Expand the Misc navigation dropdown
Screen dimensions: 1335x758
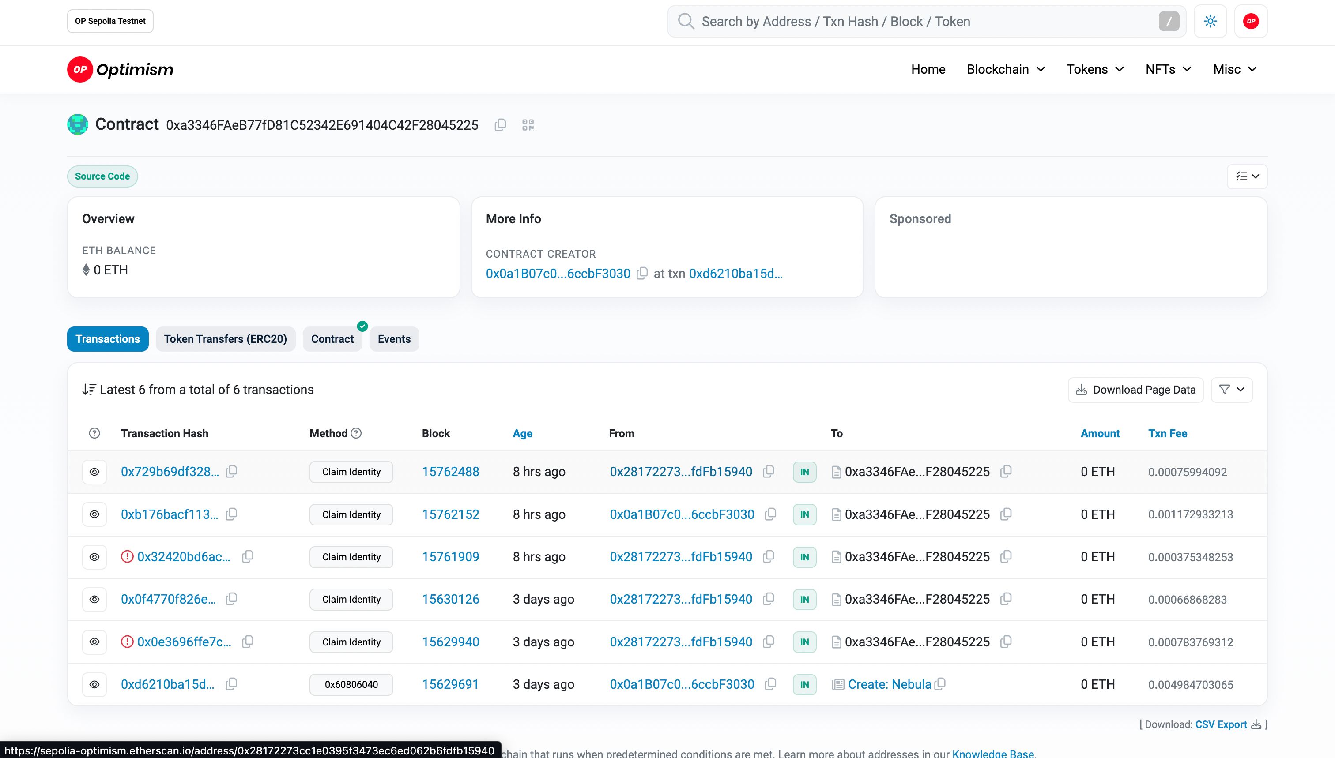click(1236, 69)
